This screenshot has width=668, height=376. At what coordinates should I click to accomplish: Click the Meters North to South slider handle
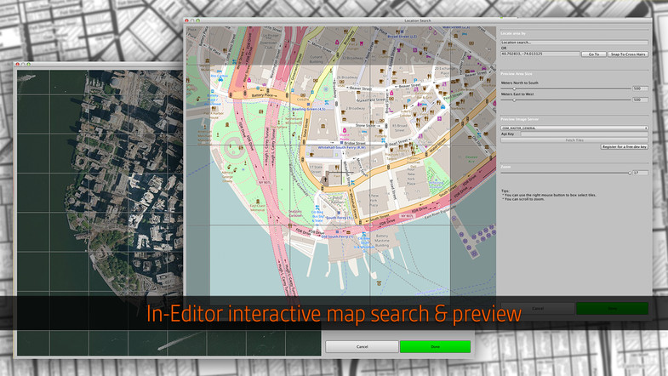(x=514, y=88)
